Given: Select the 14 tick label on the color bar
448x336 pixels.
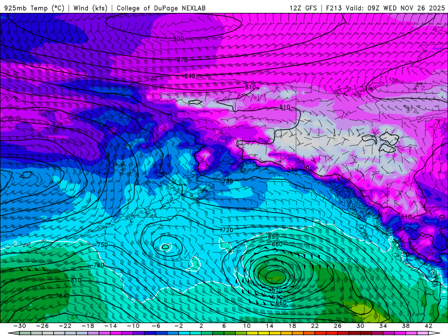Looking at the screenshot, I should click(269, 326).
